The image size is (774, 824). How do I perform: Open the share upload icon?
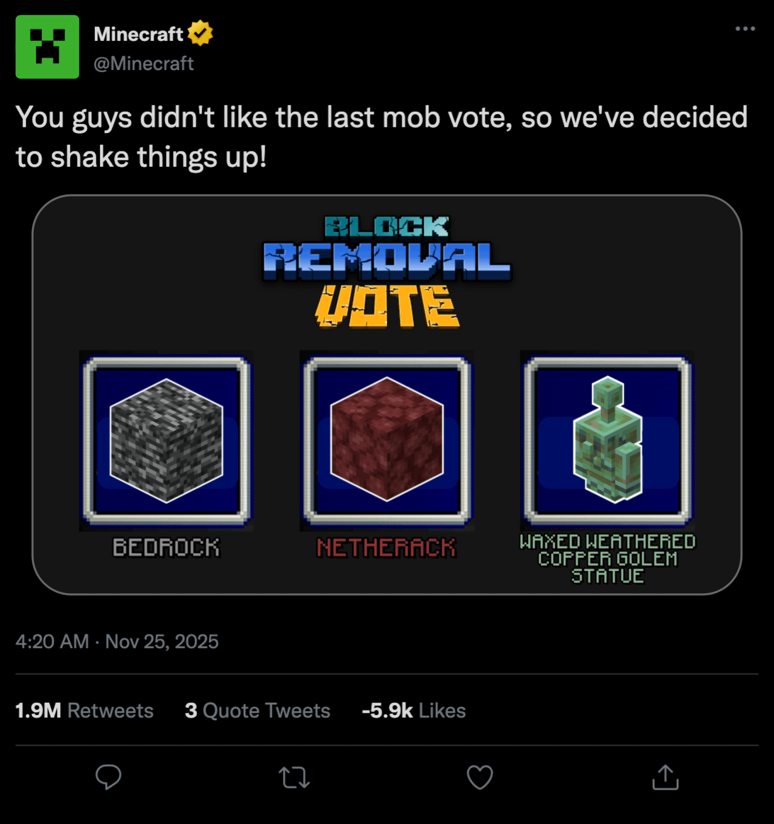[x=665, y=777]
